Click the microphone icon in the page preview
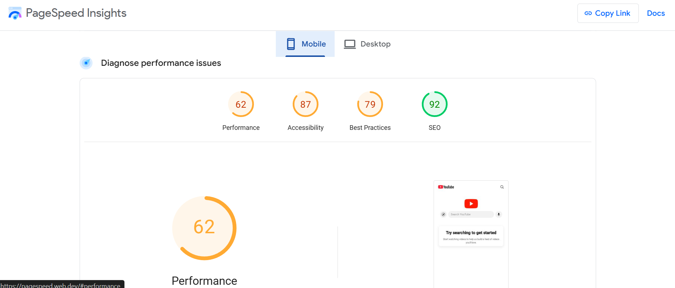 (499, 214)
